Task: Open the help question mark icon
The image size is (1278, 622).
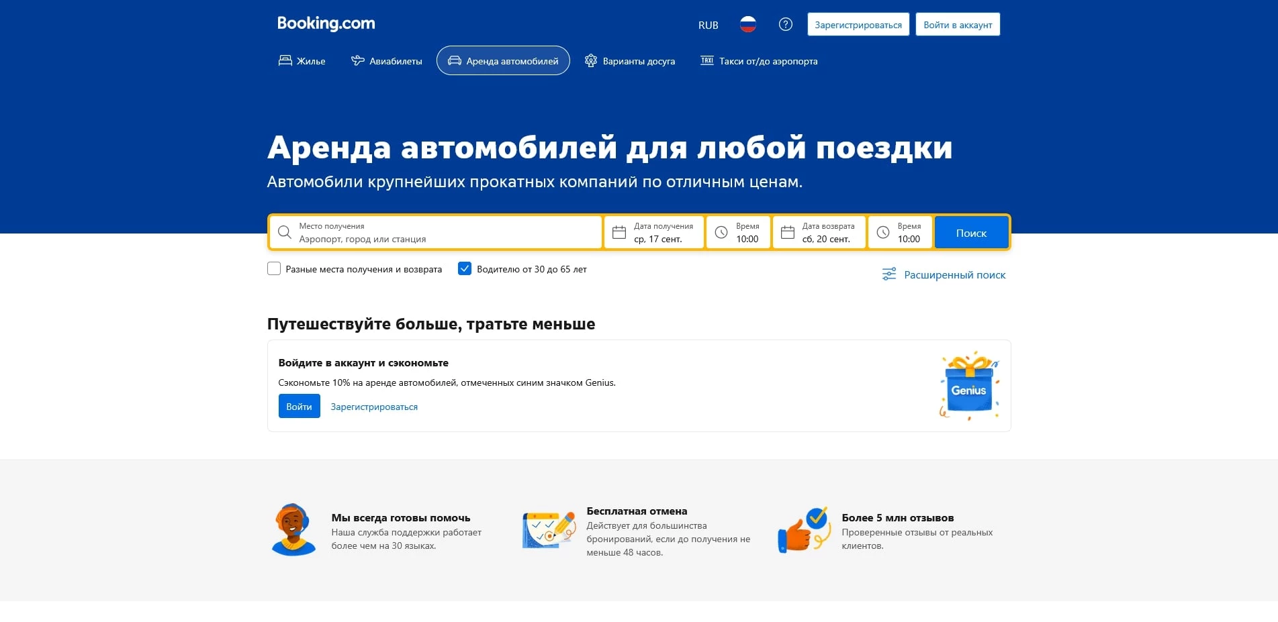Action: [785, 24]
